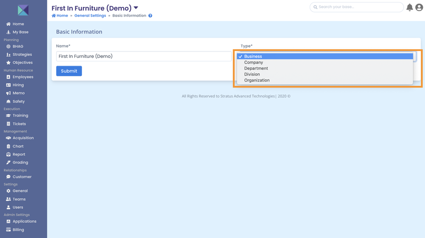Open the Applications menu link
This screenshot has height=238, width=425.
24,222
